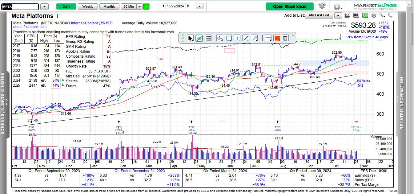414x194 pixels.
Task: Click the MarketSurge logo
Action: 375,6
